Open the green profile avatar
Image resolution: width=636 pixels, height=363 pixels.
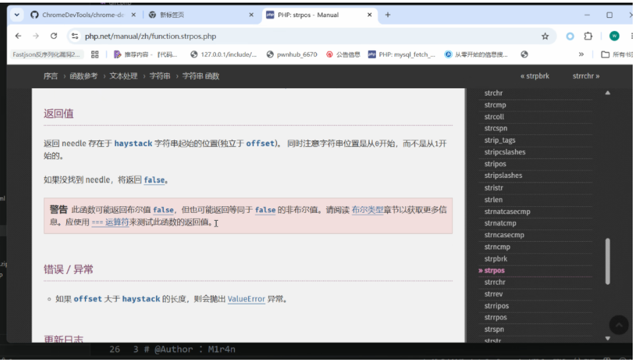click(614, 36)
